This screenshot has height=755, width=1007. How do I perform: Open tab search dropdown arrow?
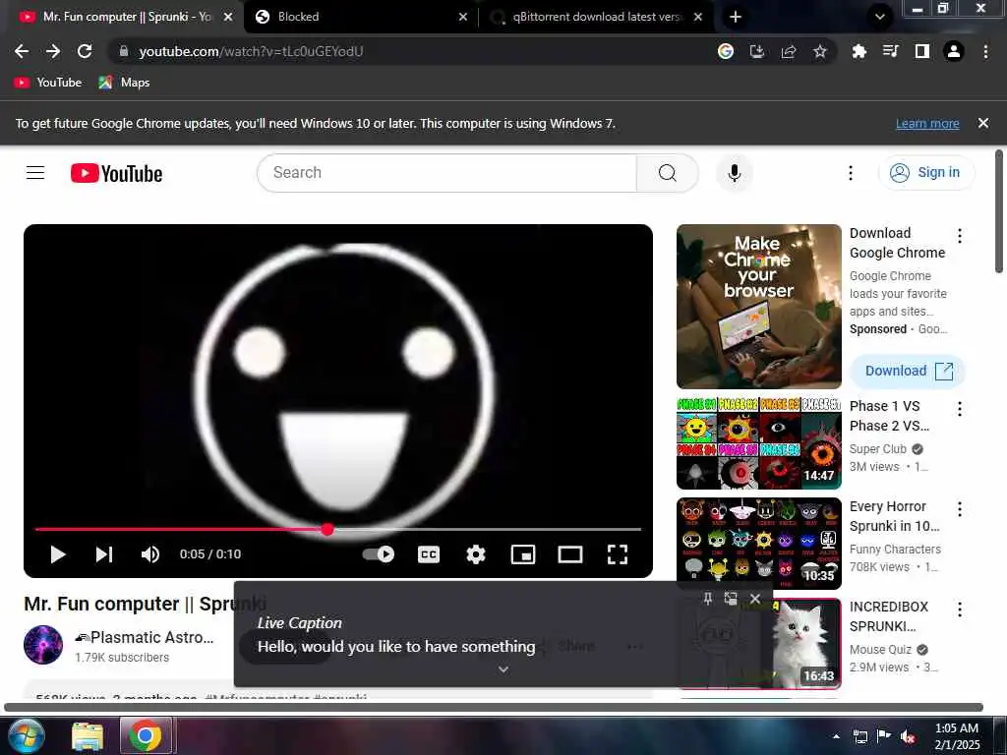(880, 17)
